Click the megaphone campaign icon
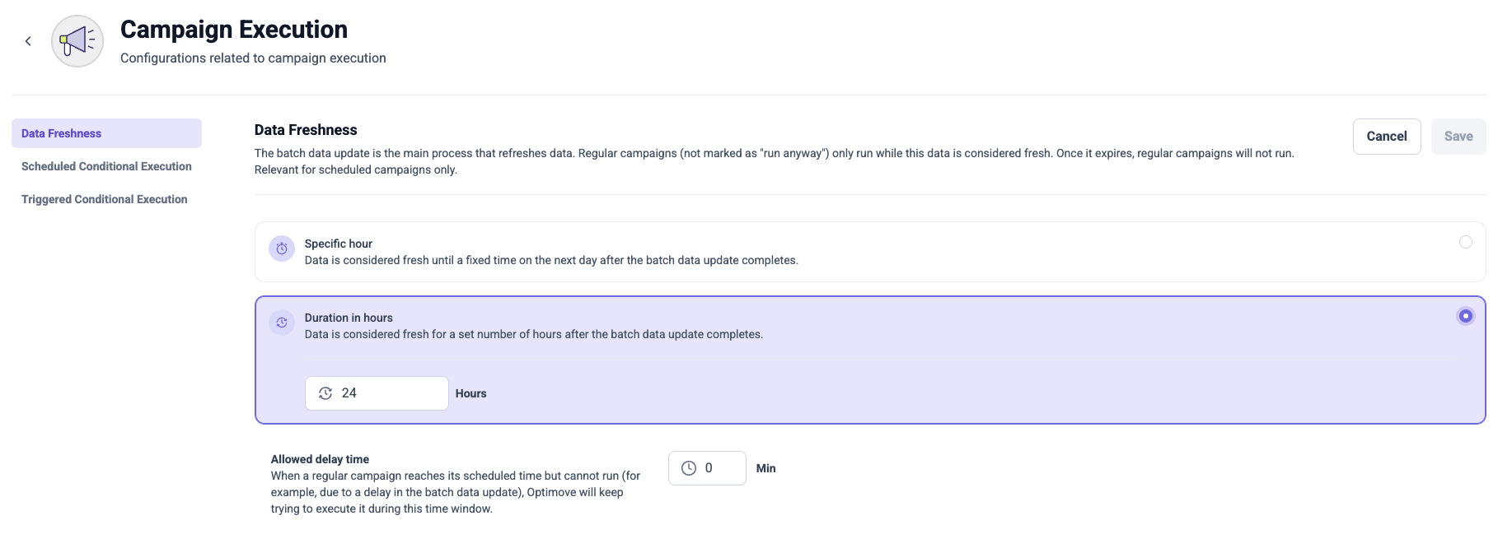1498x534 pixels. (x=77, y=41)
